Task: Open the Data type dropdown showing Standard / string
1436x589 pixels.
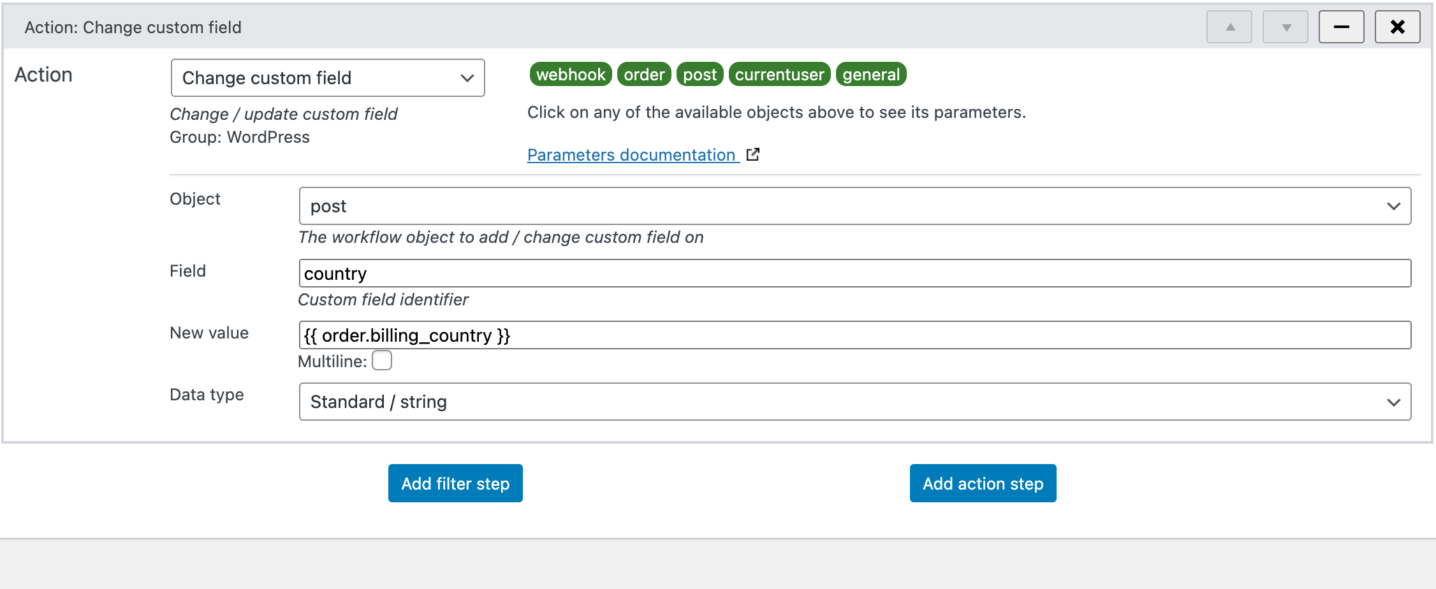Action: pyautogui.click(x=854, y=402)
